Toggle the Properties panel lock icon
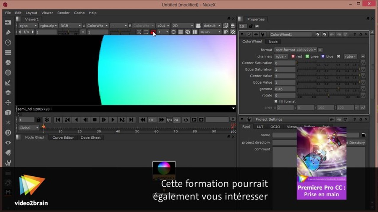The image size is (378, 212). click(x=251, y=26)
